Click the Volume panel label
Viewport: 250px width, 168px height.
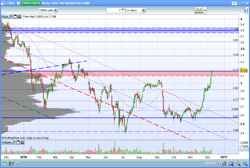click(6, 142)
